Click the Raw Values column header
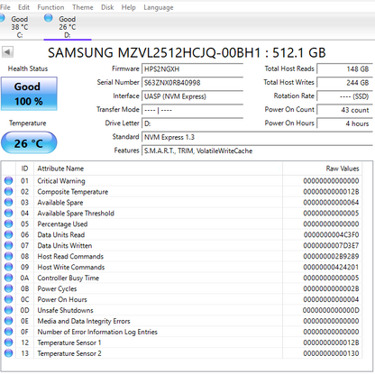375x374 pixels. coord(322,169)
